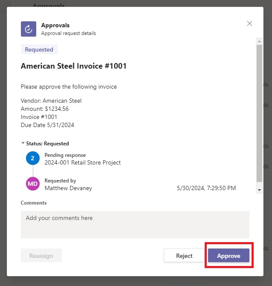Click the disabled Reassign button

coord(41,256)
